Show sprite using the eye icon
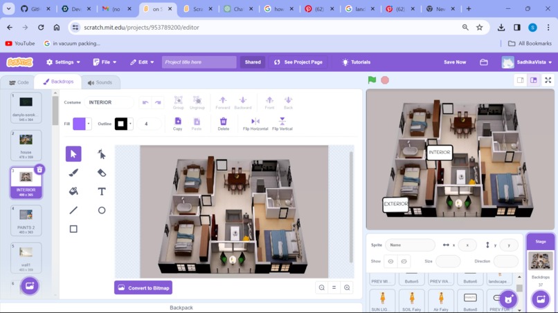 [390, 261]
